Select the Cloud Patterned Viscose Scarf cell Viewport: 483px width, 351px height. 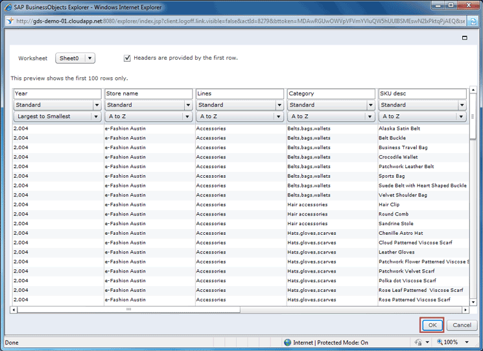415,243
